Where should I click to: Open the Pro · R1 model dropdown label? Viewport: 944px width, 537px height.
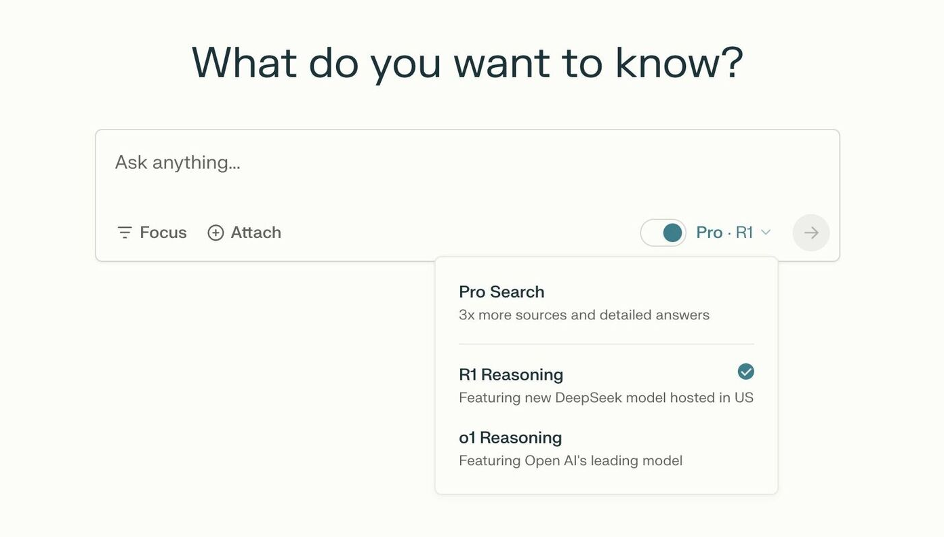pos(724,233)
